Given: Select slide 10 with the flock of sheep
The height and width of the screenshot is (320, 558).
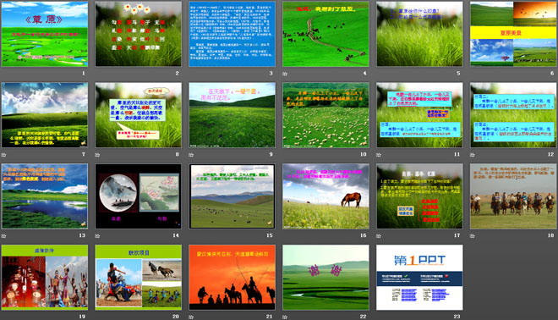Looking at the screenshot, I should (326, 115).
